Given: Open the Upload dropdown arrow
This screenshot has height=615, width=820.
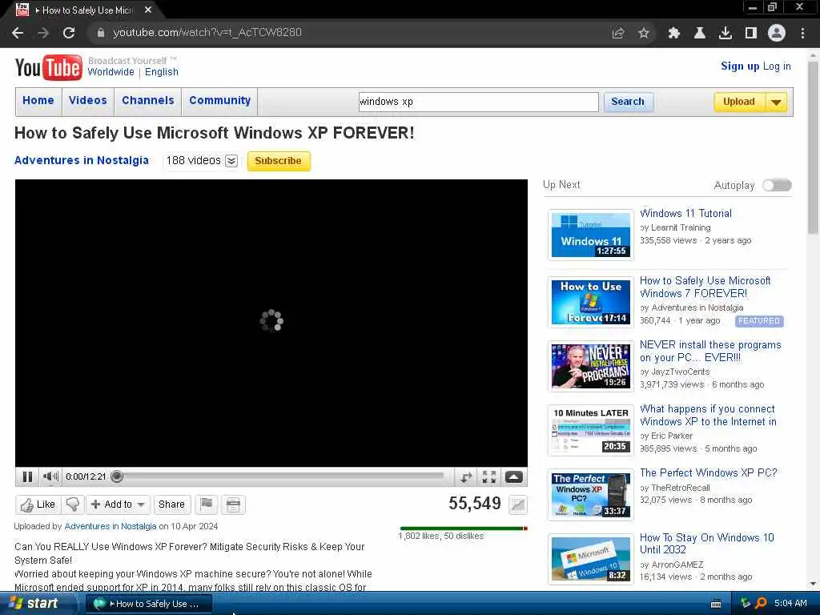Looking at the screenshot, I should coord(777,102).
